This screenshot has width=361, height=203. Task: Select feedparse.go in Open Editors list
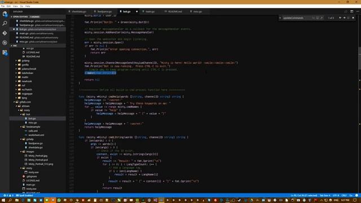pyautogui.click(x=38, y=25)
